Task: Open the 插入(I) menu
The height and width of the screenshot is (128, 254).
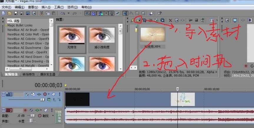Action: pyautogui.click(x=46, y=7)
